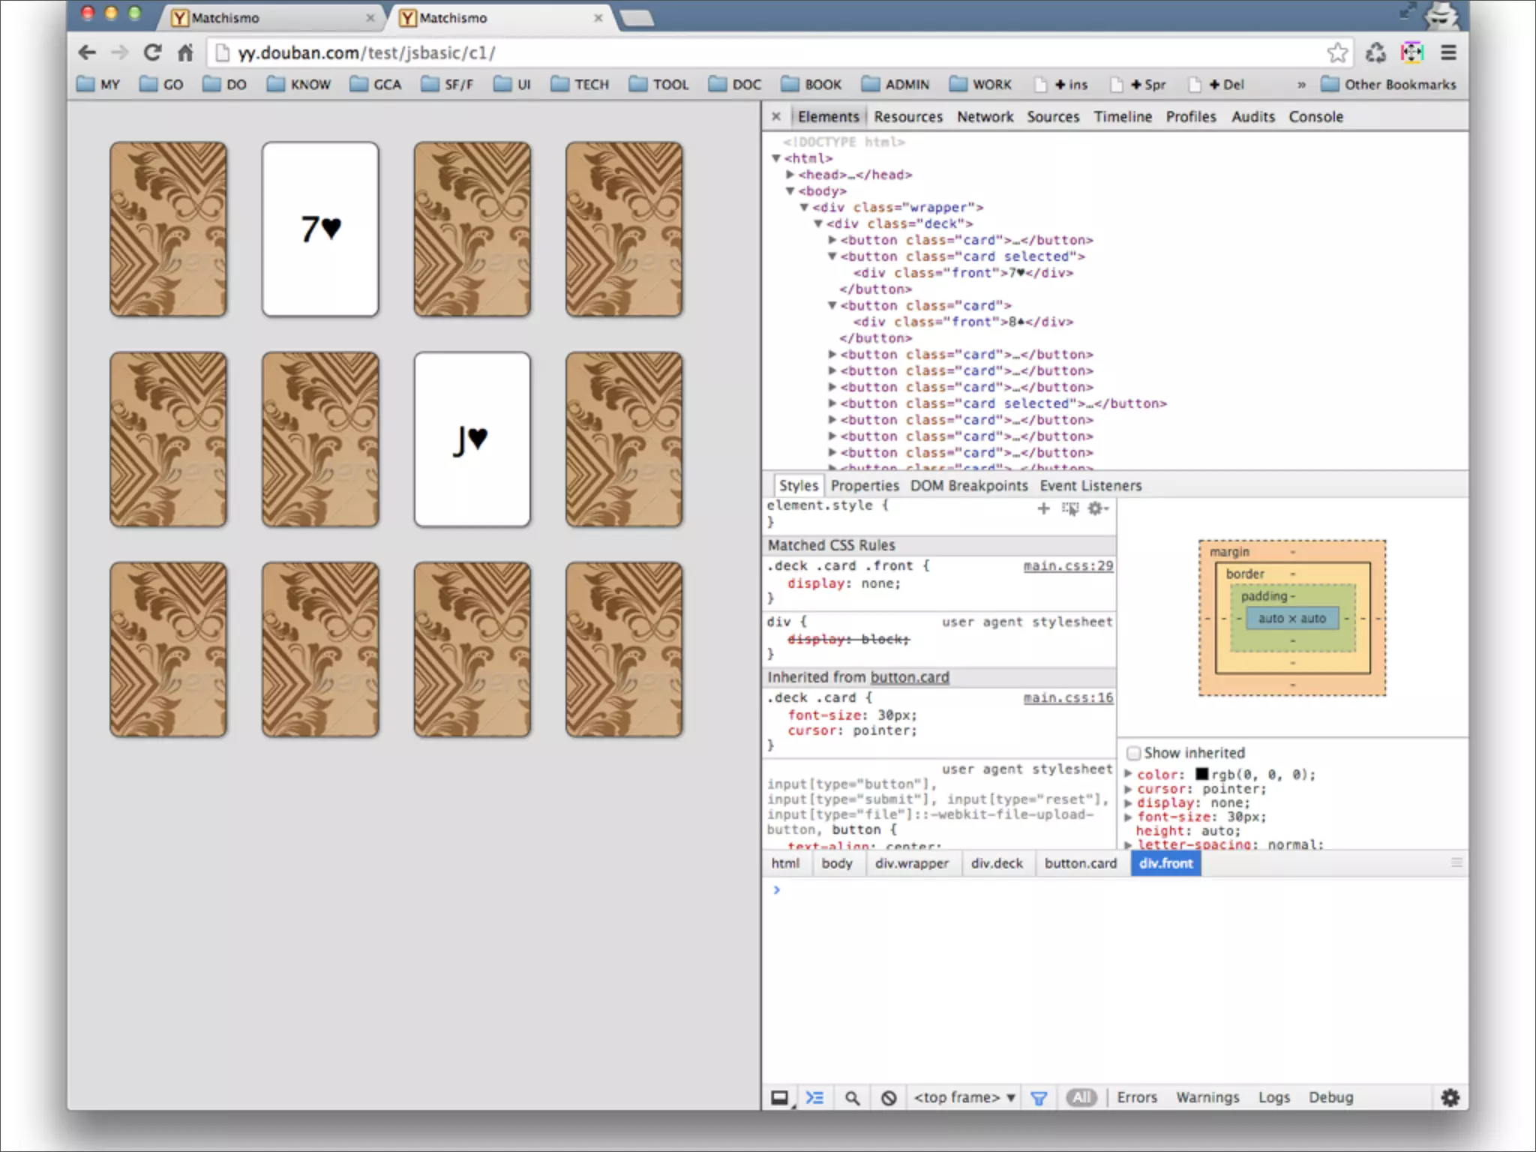Image resolution: width=1536 pixels, height=1152 pixels.
Task: Filter console by Warnings
Action: (1207, 1098)
